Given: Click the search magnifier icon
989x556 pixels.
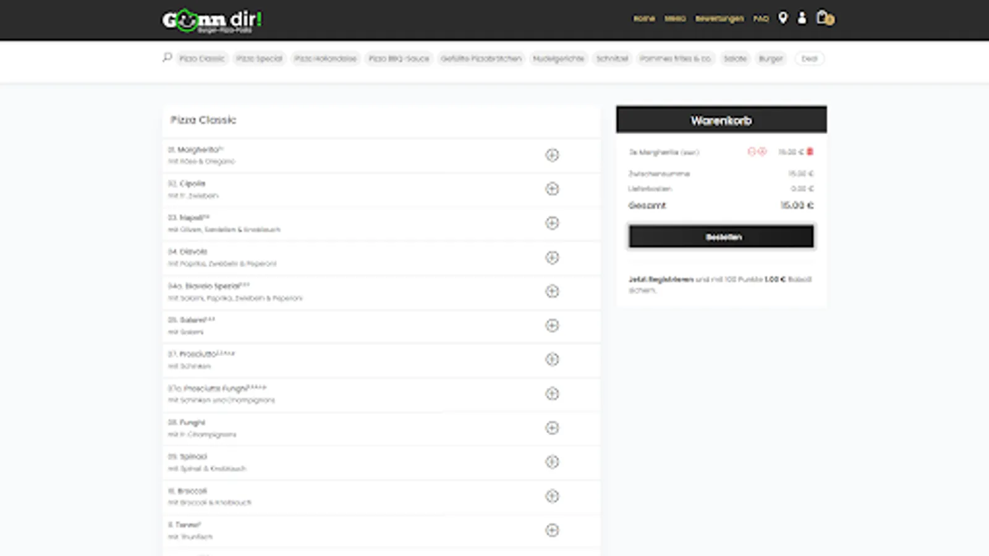Looking at the screenshot, I should pyautogui.click(x=167, y=57).
